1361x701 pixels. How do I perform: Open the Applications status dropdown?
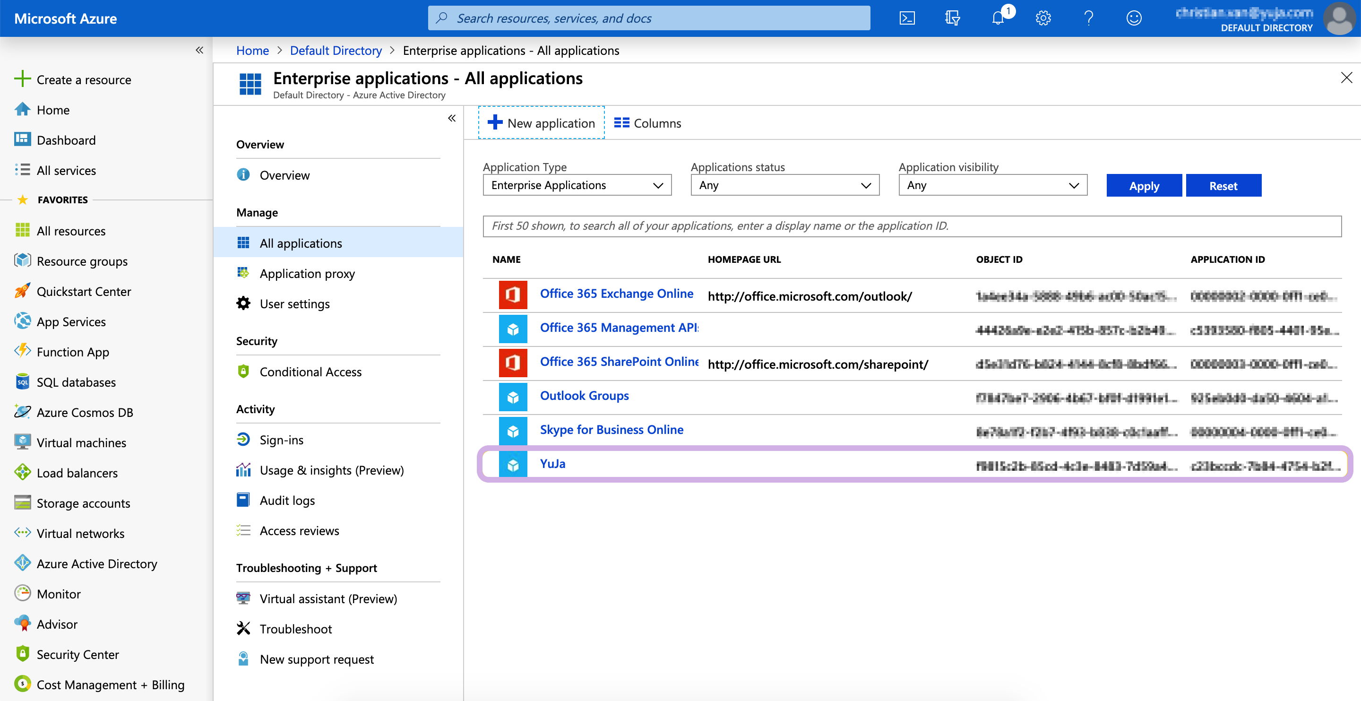pos(784,186)
